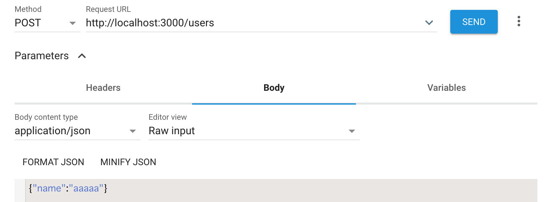Click FORMAT JSON button

[x=53, y=162]
